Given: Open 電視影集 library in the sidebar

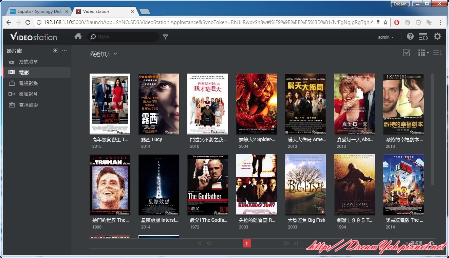Looking at the screenshot, I should (x=37, y=83).
